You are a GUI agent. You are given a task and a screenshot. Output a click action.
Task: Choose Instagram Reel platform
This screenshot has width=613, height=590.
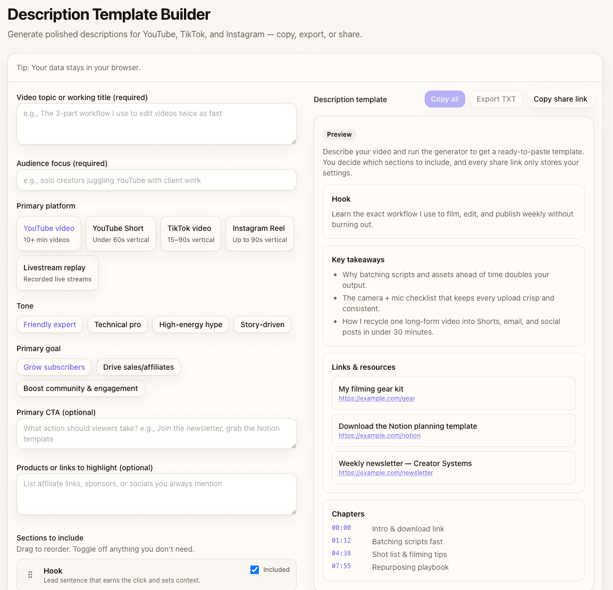259,233
